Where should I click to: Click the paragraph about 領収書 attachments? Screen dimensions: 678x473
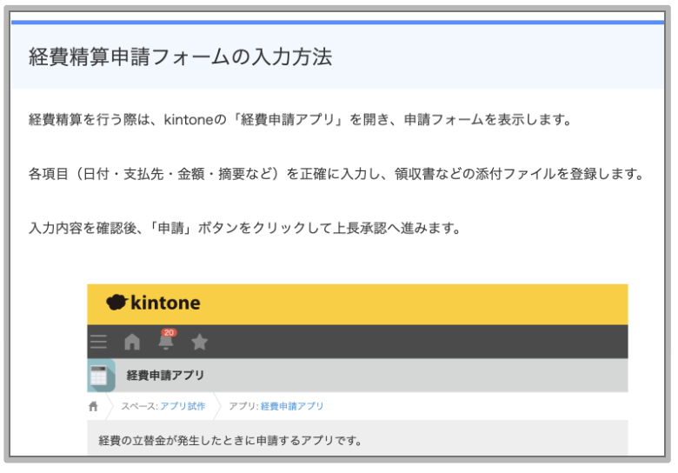click(x=335, y=174)
